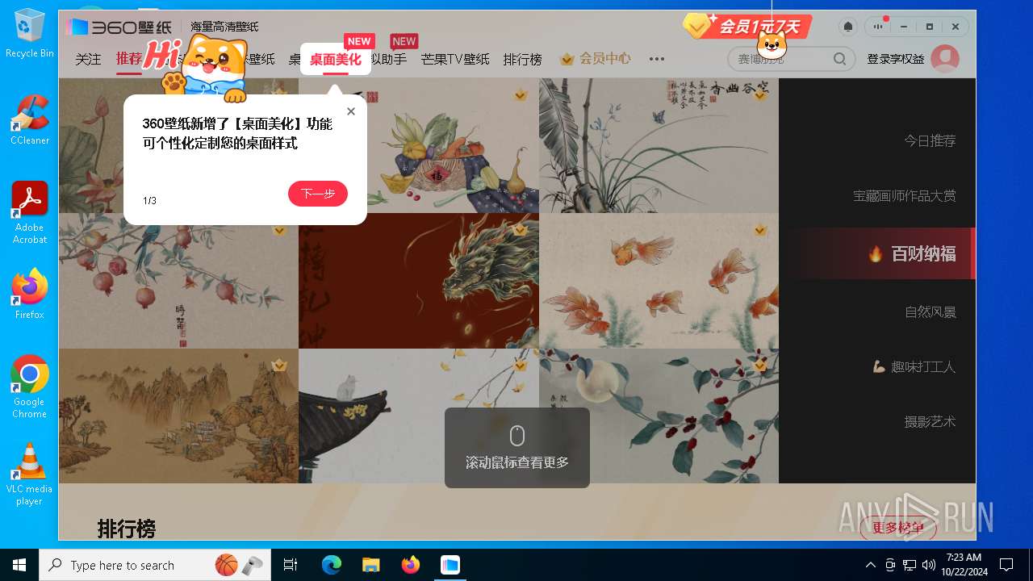
Task: Click the 下一步 button
Action: (x=318, y=194)
